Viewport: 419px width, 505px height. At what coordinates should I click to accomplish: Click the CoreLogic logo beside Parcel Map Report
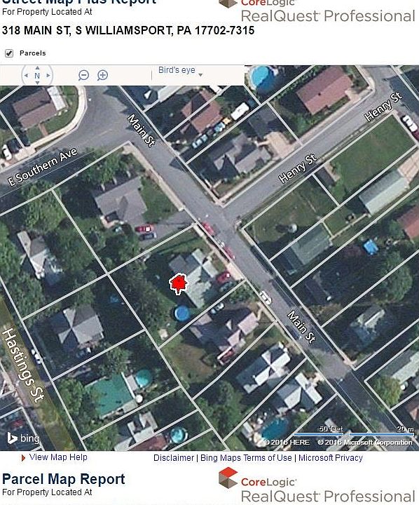coord(257,478)
